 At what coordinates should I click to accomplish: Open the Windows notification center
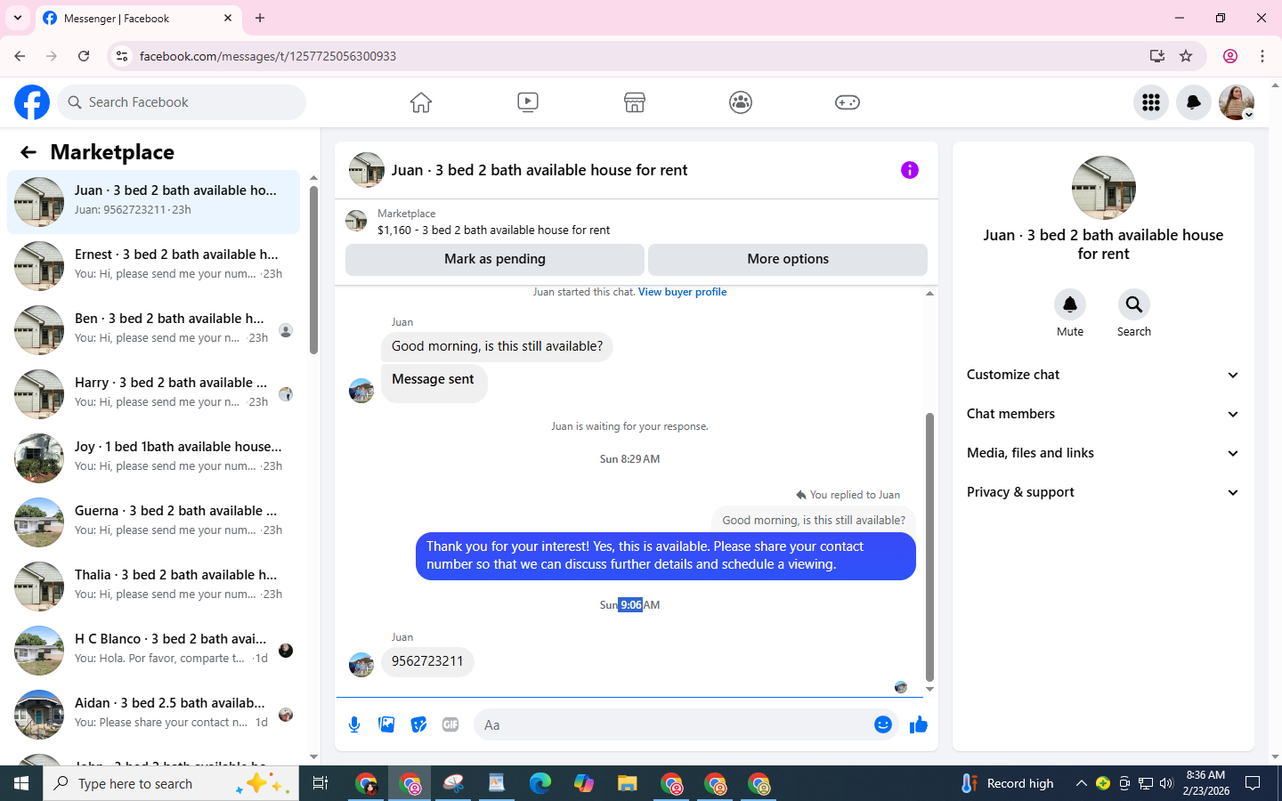(x=1253, y=783)
